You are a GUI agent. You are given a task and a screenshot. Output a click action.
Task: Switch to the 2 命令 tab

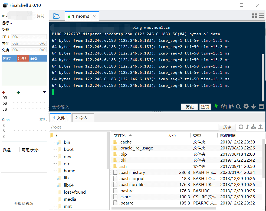pos(83,118)
